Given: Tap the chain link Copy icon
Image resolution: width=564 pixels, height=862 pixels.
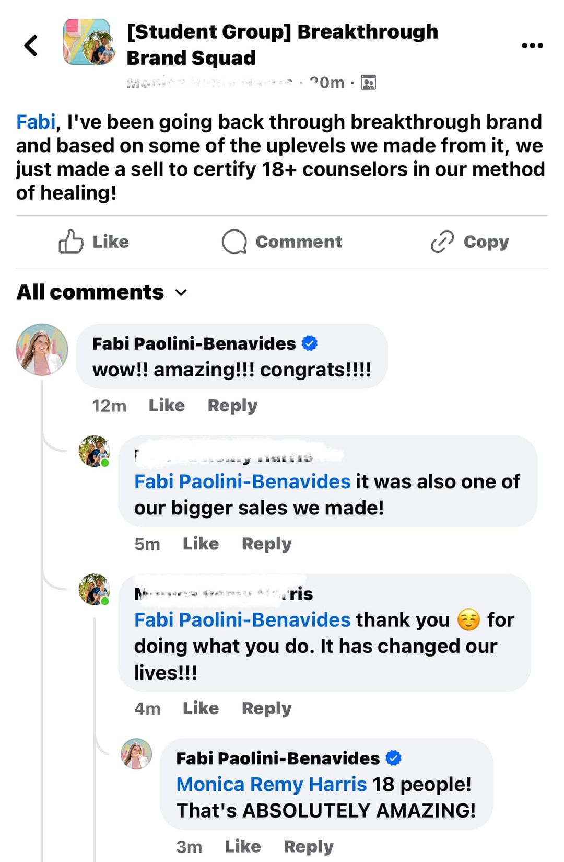Looking at the screenshot, I should click(x=442, y=242).
